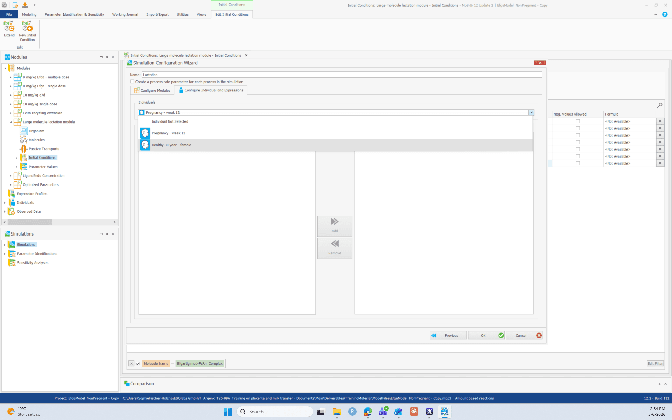Open Expression Profiles folder icon

tap(12, 194)
